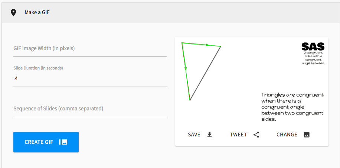Focus the GIF Image Width field

click(x=90, y=49)
